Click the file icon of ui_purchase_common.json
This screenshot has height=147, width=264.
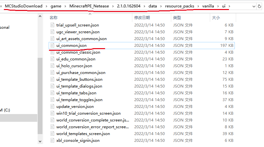(52, 72)
